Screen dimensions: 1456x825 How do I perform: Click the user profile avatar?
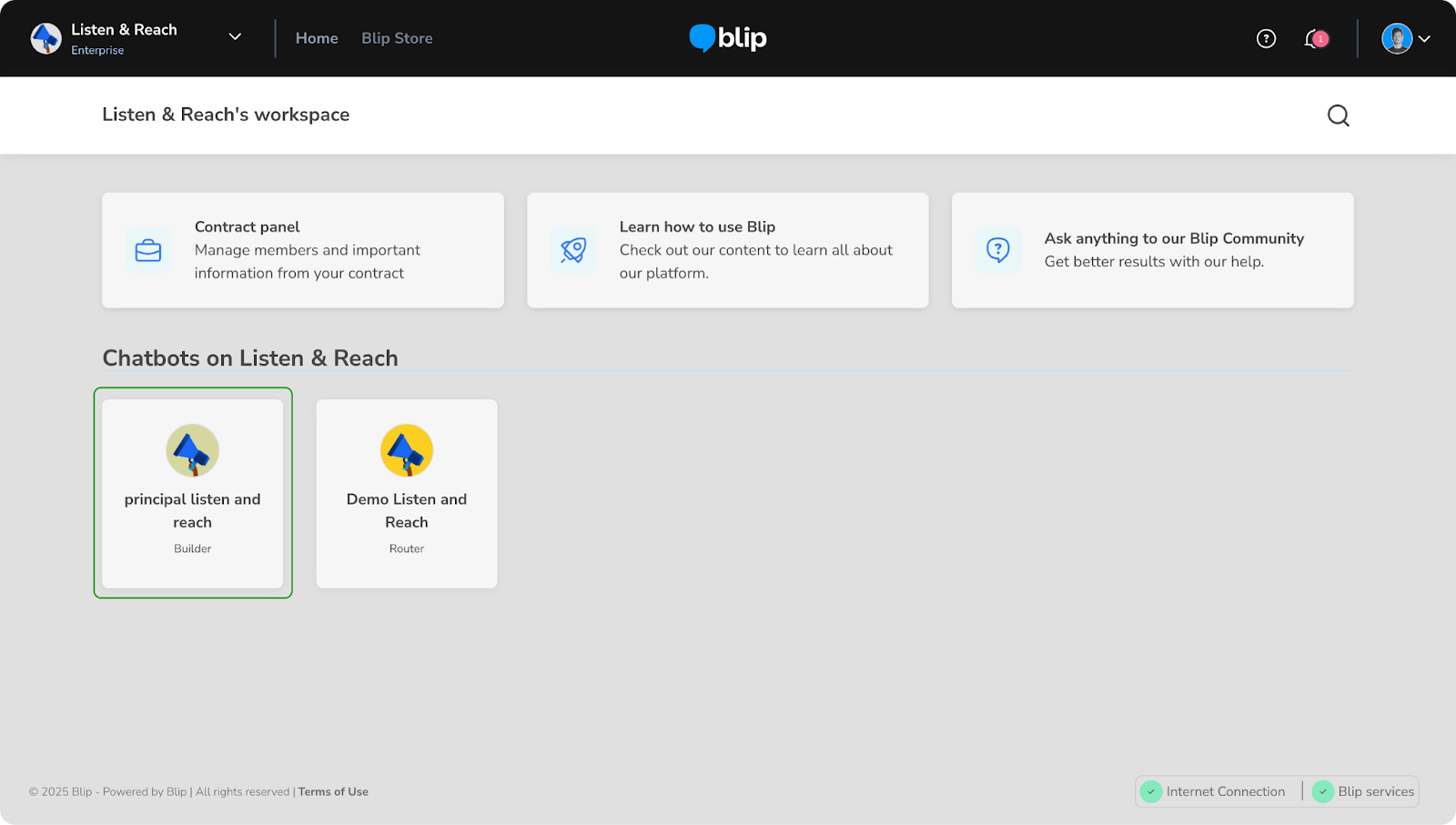click(x=1397, y=38)
